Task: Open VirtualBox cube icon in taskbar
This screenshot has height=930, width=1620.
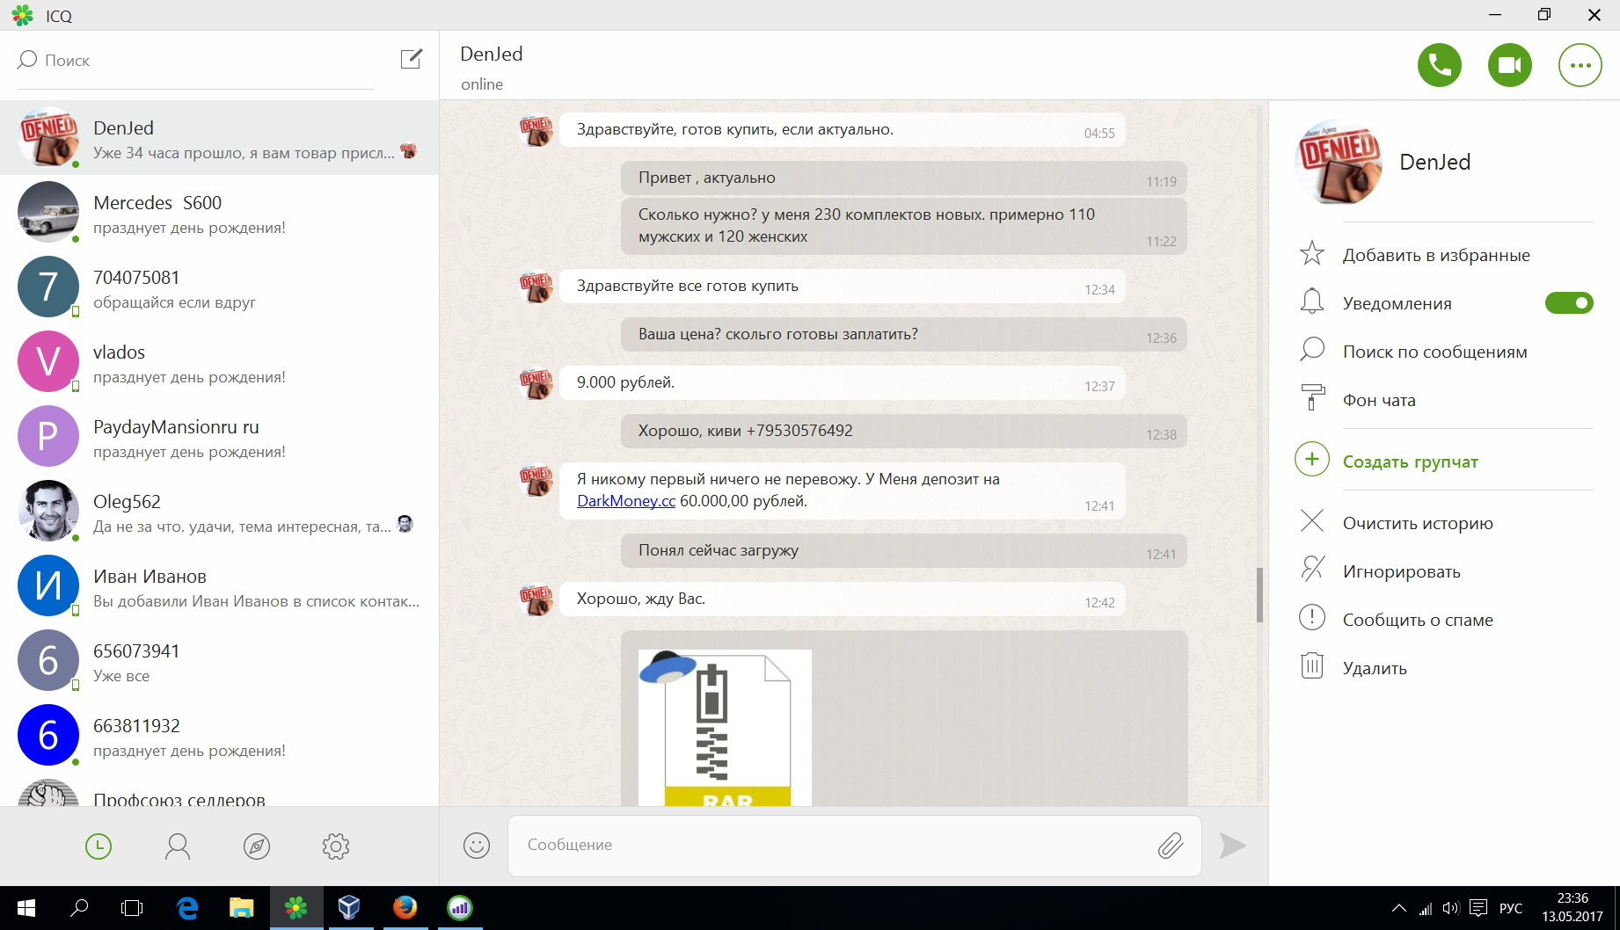Action: (349, 908)
